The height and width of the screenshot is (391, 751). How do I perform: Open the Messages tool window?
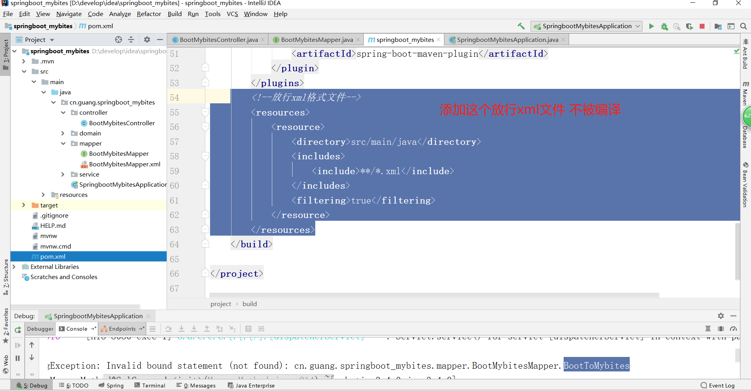pyautogui.click(x=196, y=386)
